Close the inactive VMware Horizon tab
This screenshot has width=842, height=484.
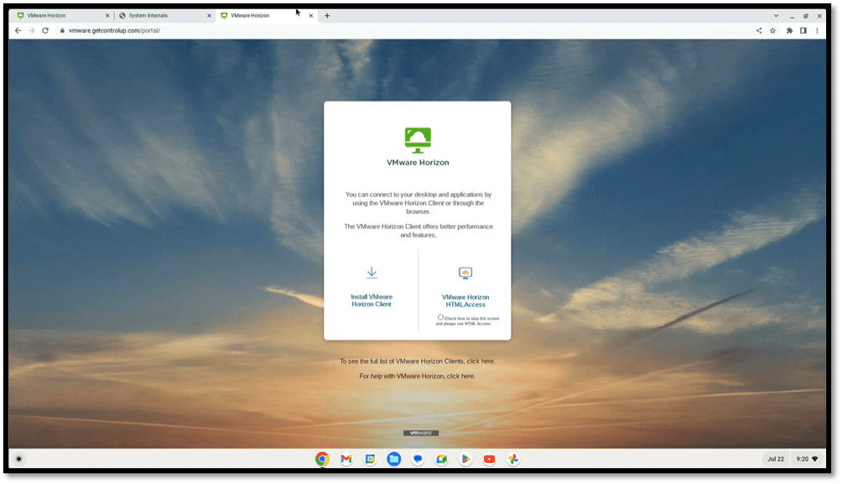tap(107, 16)
